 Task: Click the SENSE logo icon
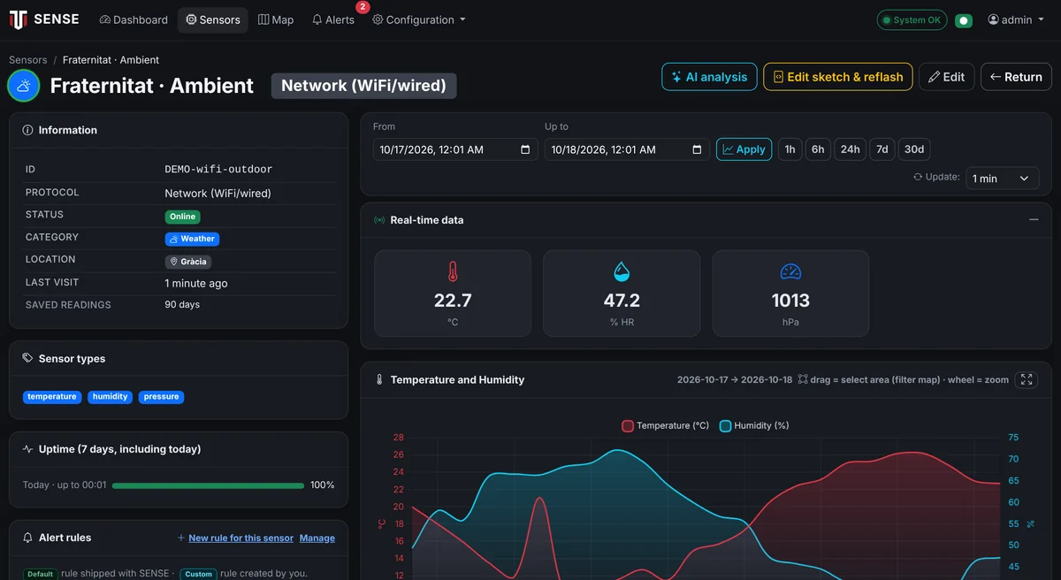point(18,19)
